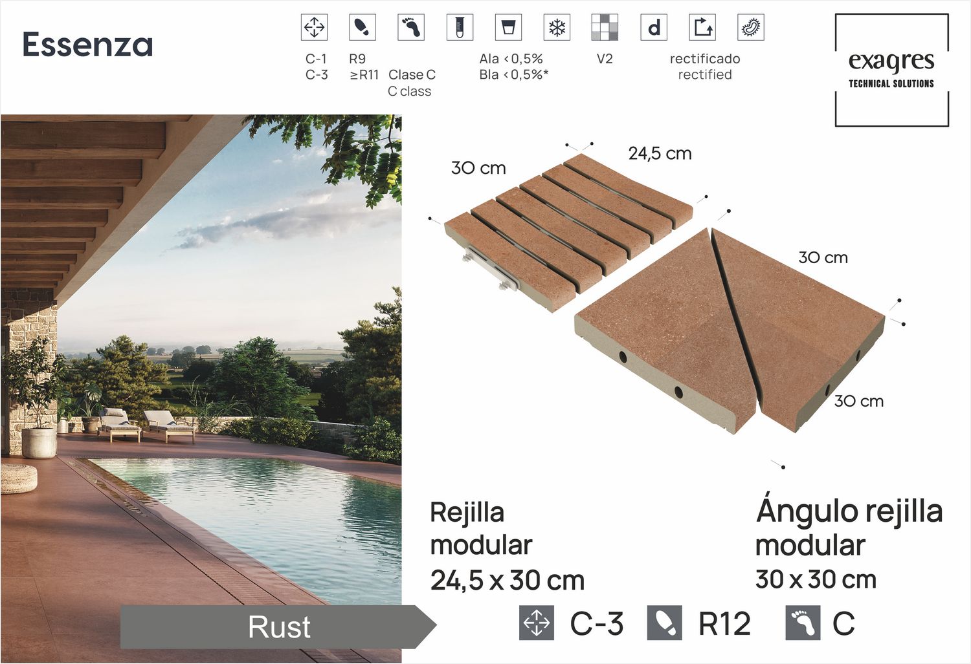The image size is (971, 664).
Task: Click the bacteria antibacterial icon
Action: [751, 27]
